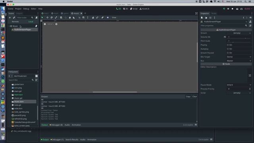Image resolution: width=254 pixels, height=143 pixels.
Task: Activate the Pan Mode hand tool
Action: pyautogui.click(x=70, y=17)
